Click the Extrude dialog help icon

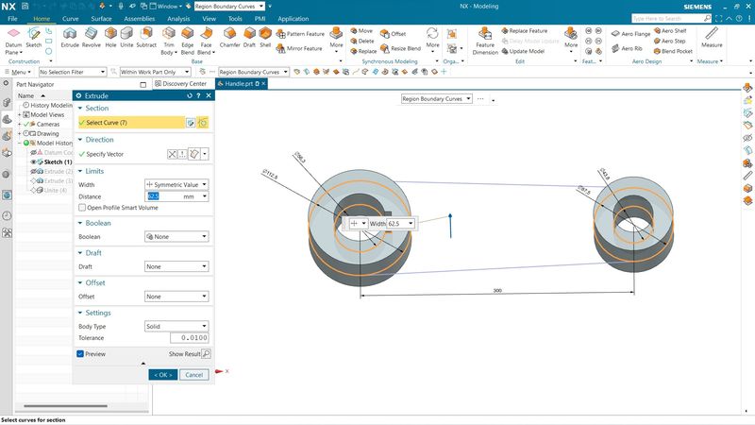point(198,96)
